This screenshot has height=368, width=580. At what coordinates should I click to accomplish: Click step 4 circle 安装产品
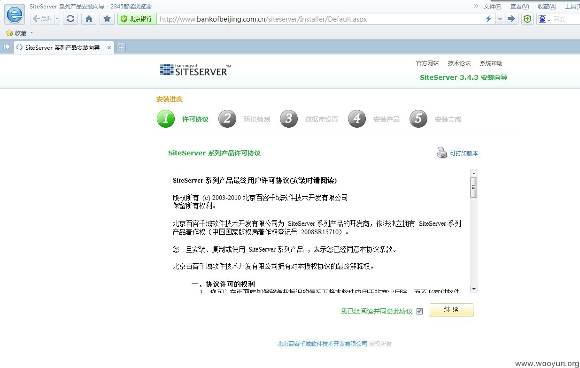(357, 119)
